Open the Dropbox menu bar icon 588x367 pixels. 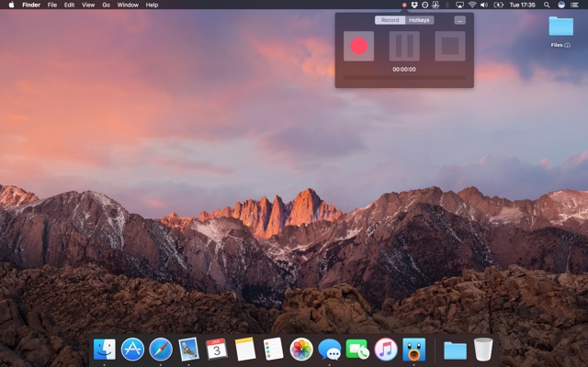point(414,5)
